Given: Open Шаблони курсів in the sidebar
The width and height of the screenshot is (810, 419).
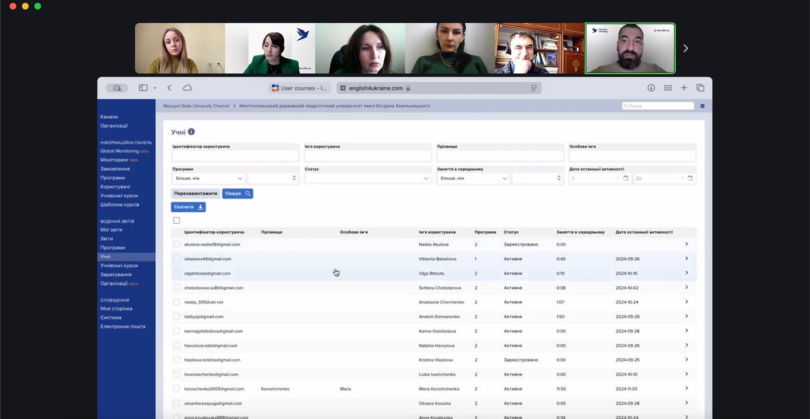Looking at the screenshot, I should tap(120, 204).
